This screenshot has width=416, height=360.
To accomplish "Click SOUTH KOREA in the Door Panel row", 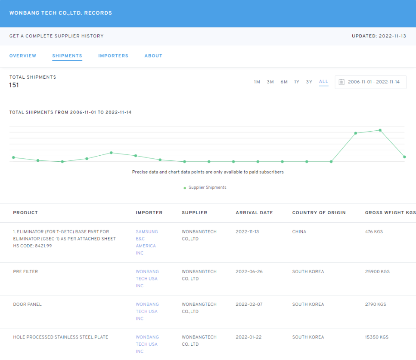I will click(x=308, y=305).
